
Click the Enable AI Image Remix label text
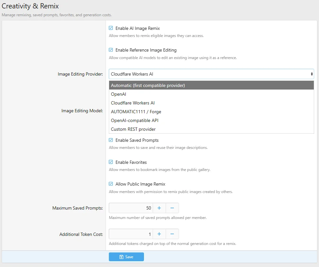(x=137, y=28)
